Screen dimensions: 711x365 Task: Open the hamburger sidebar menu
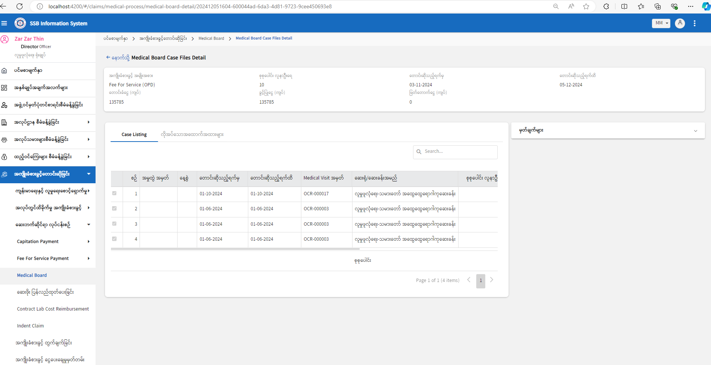click(x=5, y=23)
